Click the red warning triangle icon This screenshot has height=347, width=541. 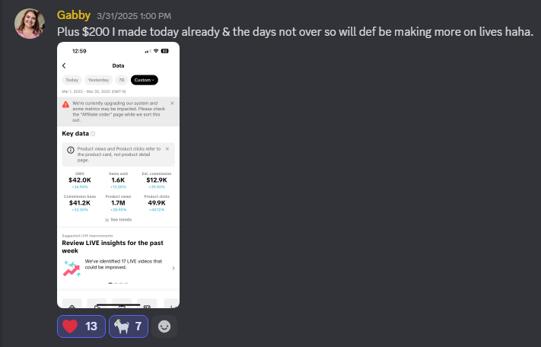click(65, 104)
